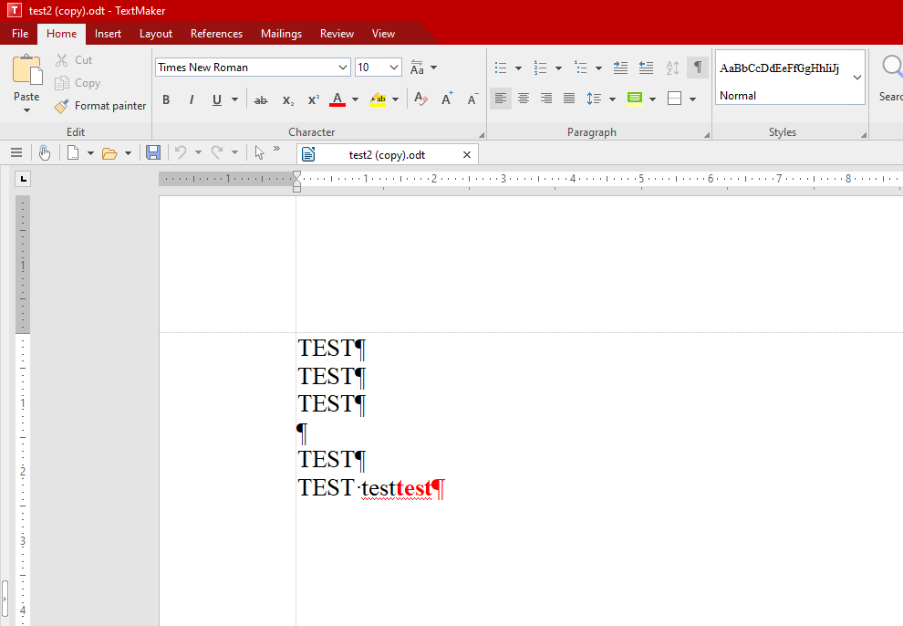Expand the Styles gallery dropdown
This screenshot has width=903, height=626.
(x=857, y=78)
